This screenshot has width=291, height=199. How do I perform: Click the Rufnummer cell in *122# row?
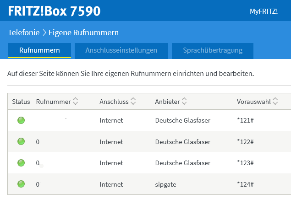38,142
